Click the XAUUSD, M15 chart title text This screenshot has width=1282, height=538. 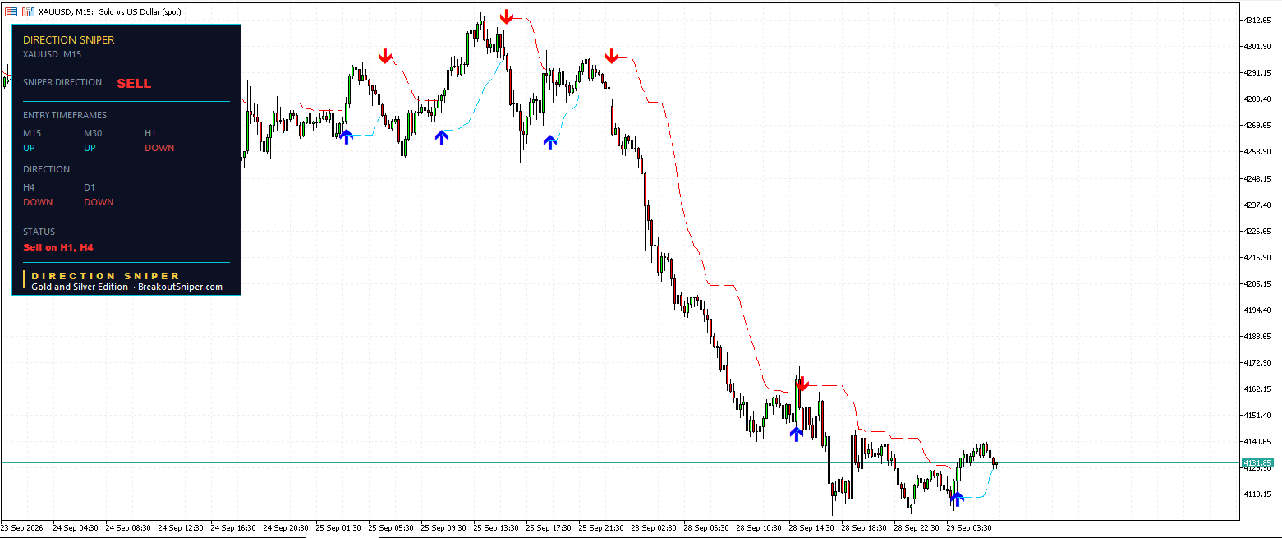tap(110, 12)
